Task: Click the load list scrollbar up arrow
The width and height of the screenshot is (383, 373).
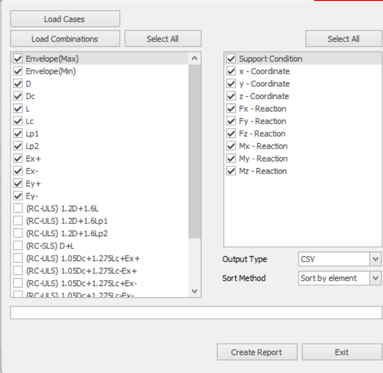Action: point(194,59)
